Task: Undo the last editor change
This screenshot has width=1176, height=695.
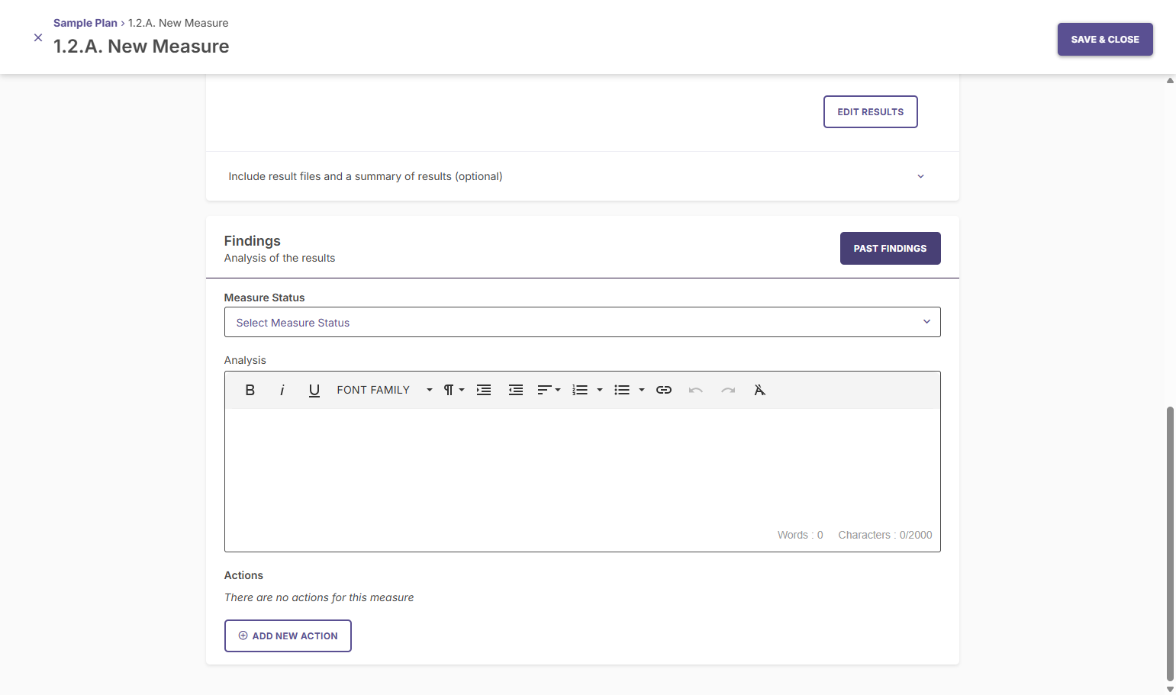Action: point(696,390)
